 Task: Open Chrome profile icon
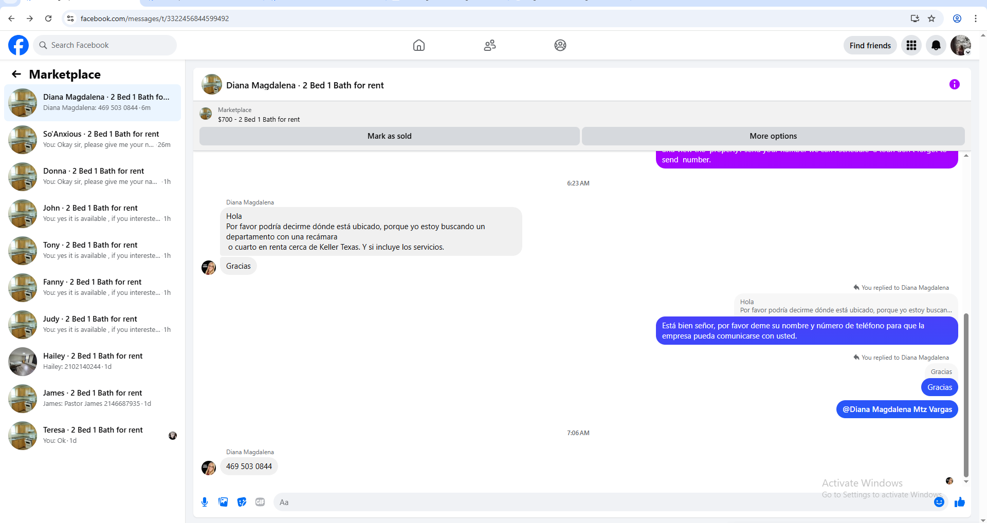click(957, 18)
